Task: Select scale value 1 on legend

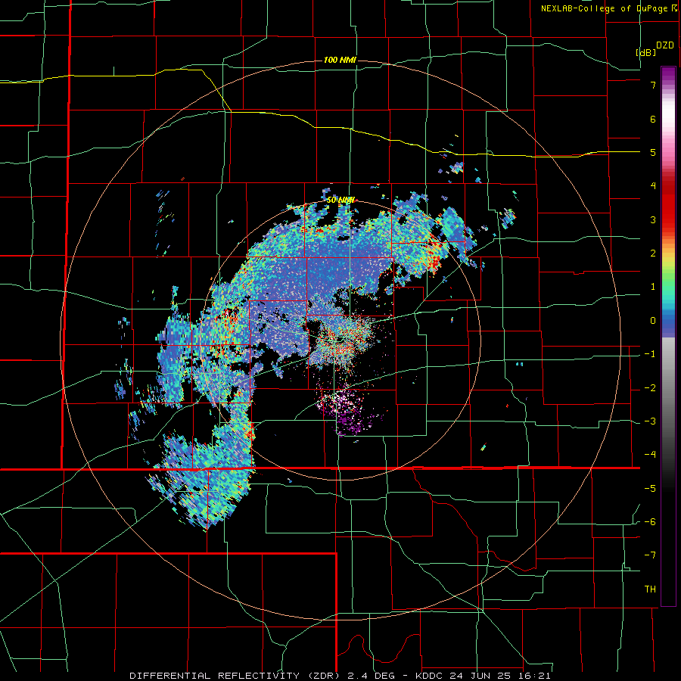Action: tap(653, 287)
